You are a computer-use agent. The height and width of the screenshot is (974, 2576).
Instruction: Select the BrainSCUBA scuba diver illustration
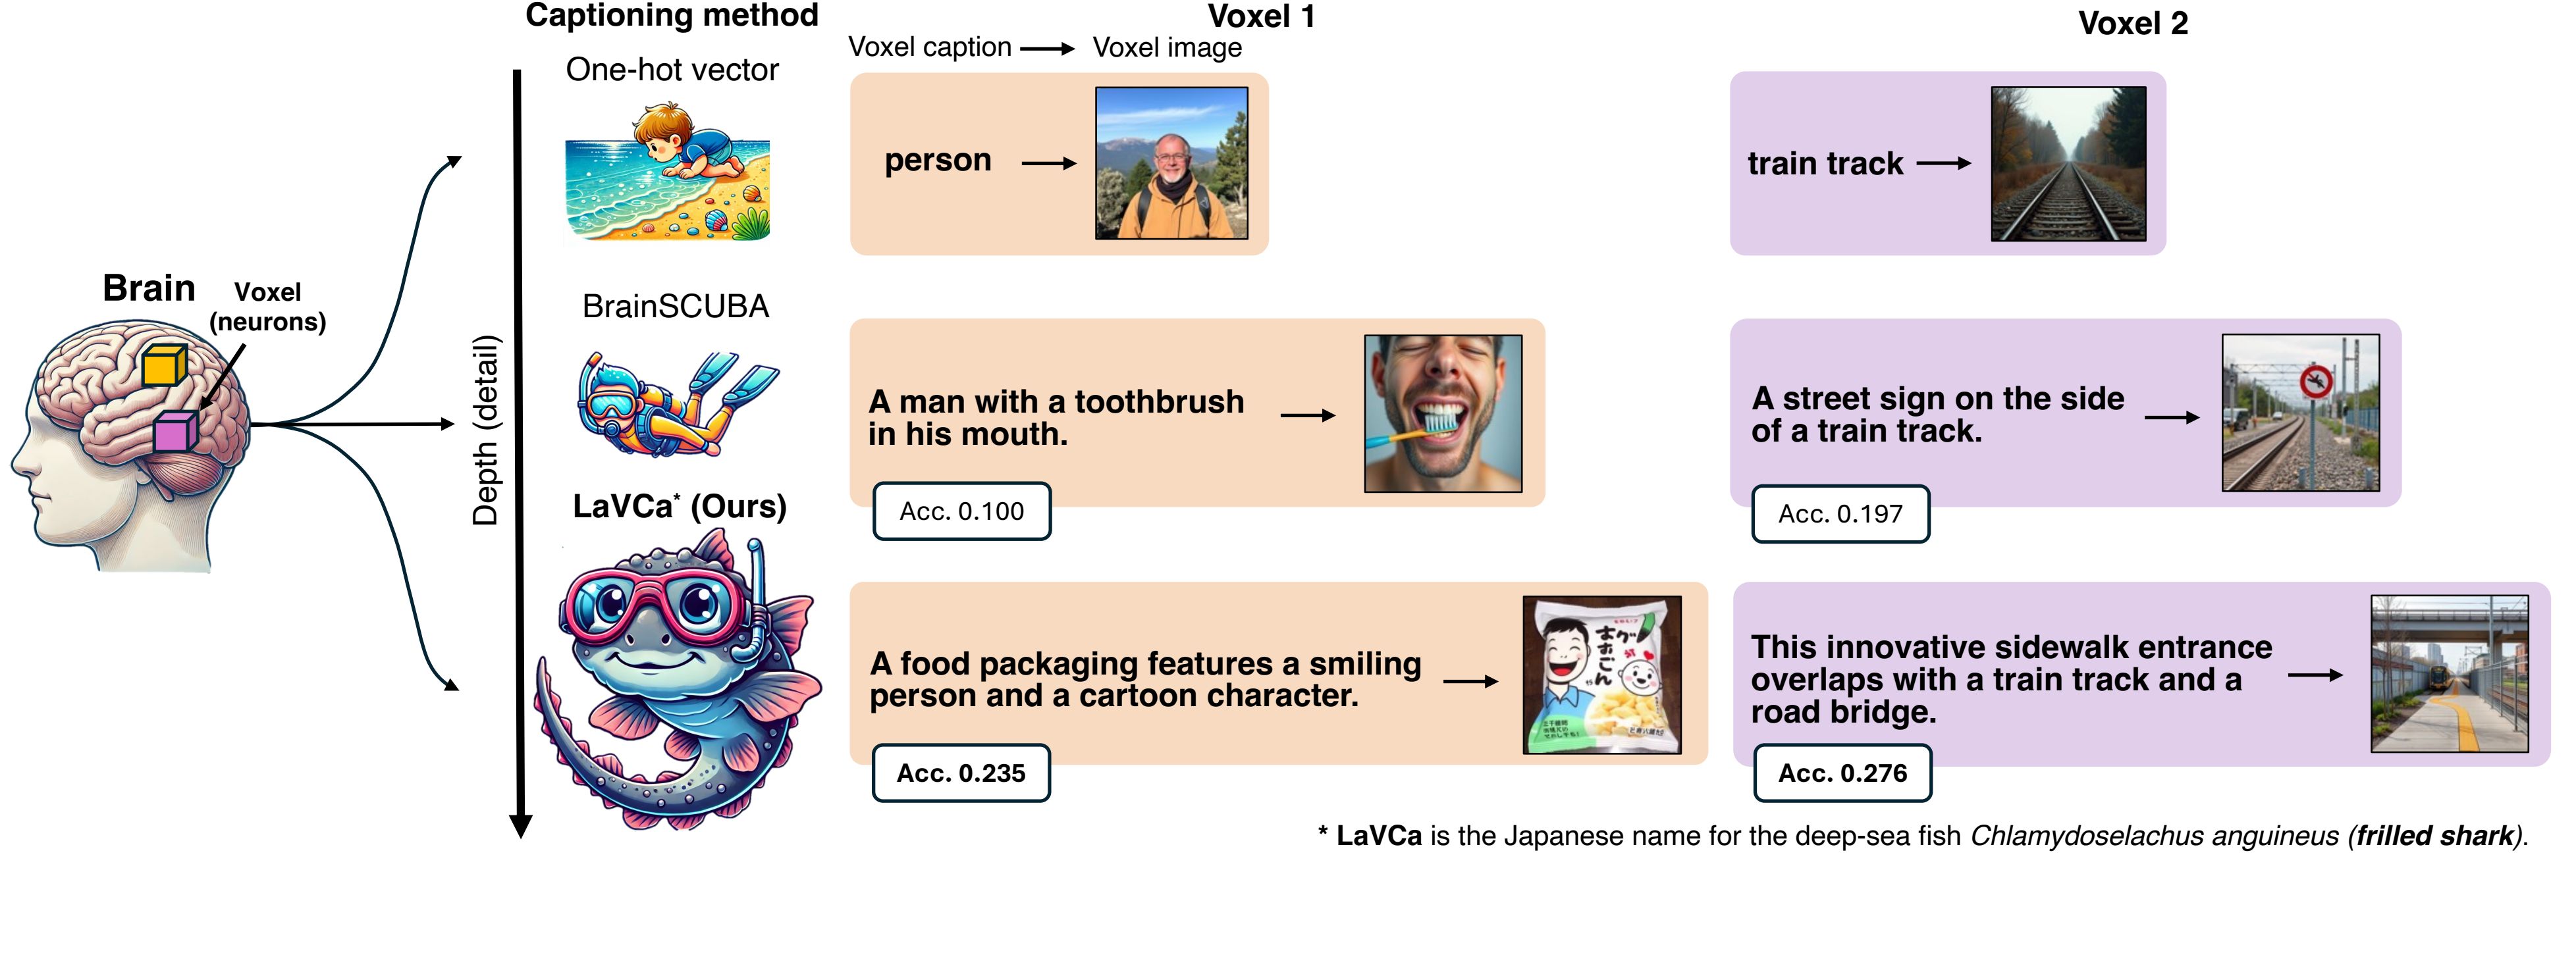click(x=676, y=403)
